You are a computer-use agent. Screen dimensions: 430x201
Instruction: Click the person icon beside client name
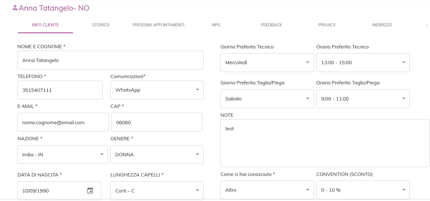tap(15, 8)
